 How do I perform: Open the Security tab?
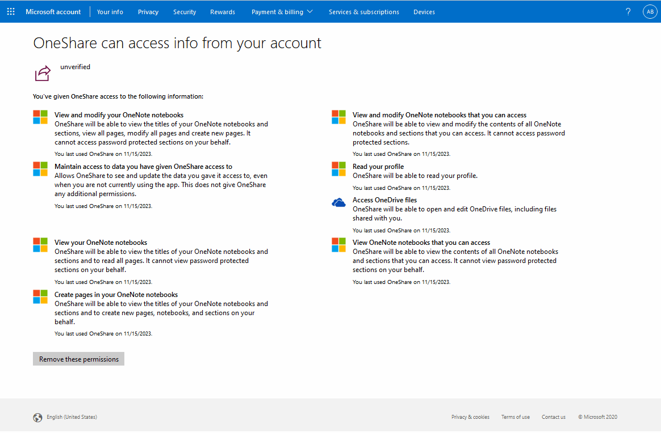click(x=185, y=12)
